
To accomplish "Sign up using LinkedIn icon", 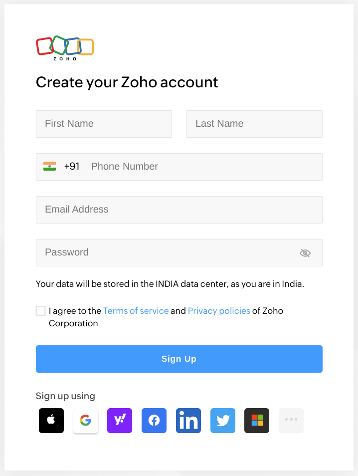I will point(188,421).
